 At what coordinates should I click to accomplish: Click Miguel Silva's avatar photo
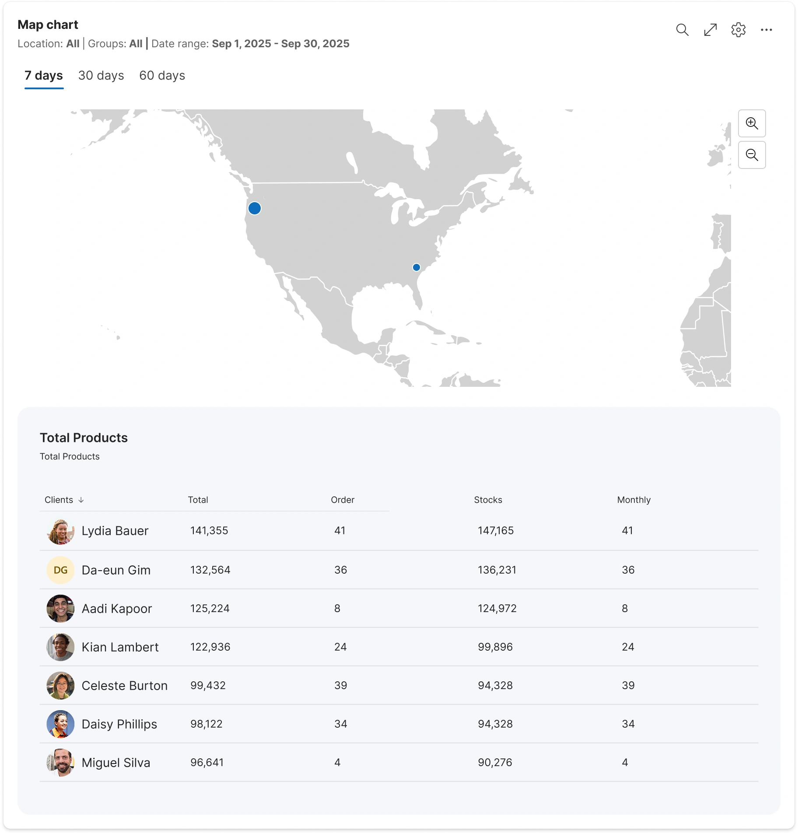coord(60,762)
